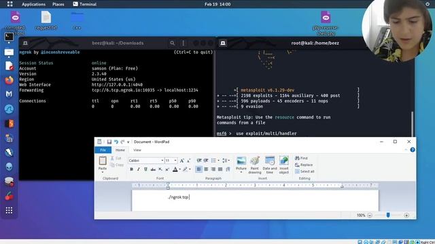Open the Terminal icon in the dock
This screenshot has width=435, height=244.
point(9,37)
